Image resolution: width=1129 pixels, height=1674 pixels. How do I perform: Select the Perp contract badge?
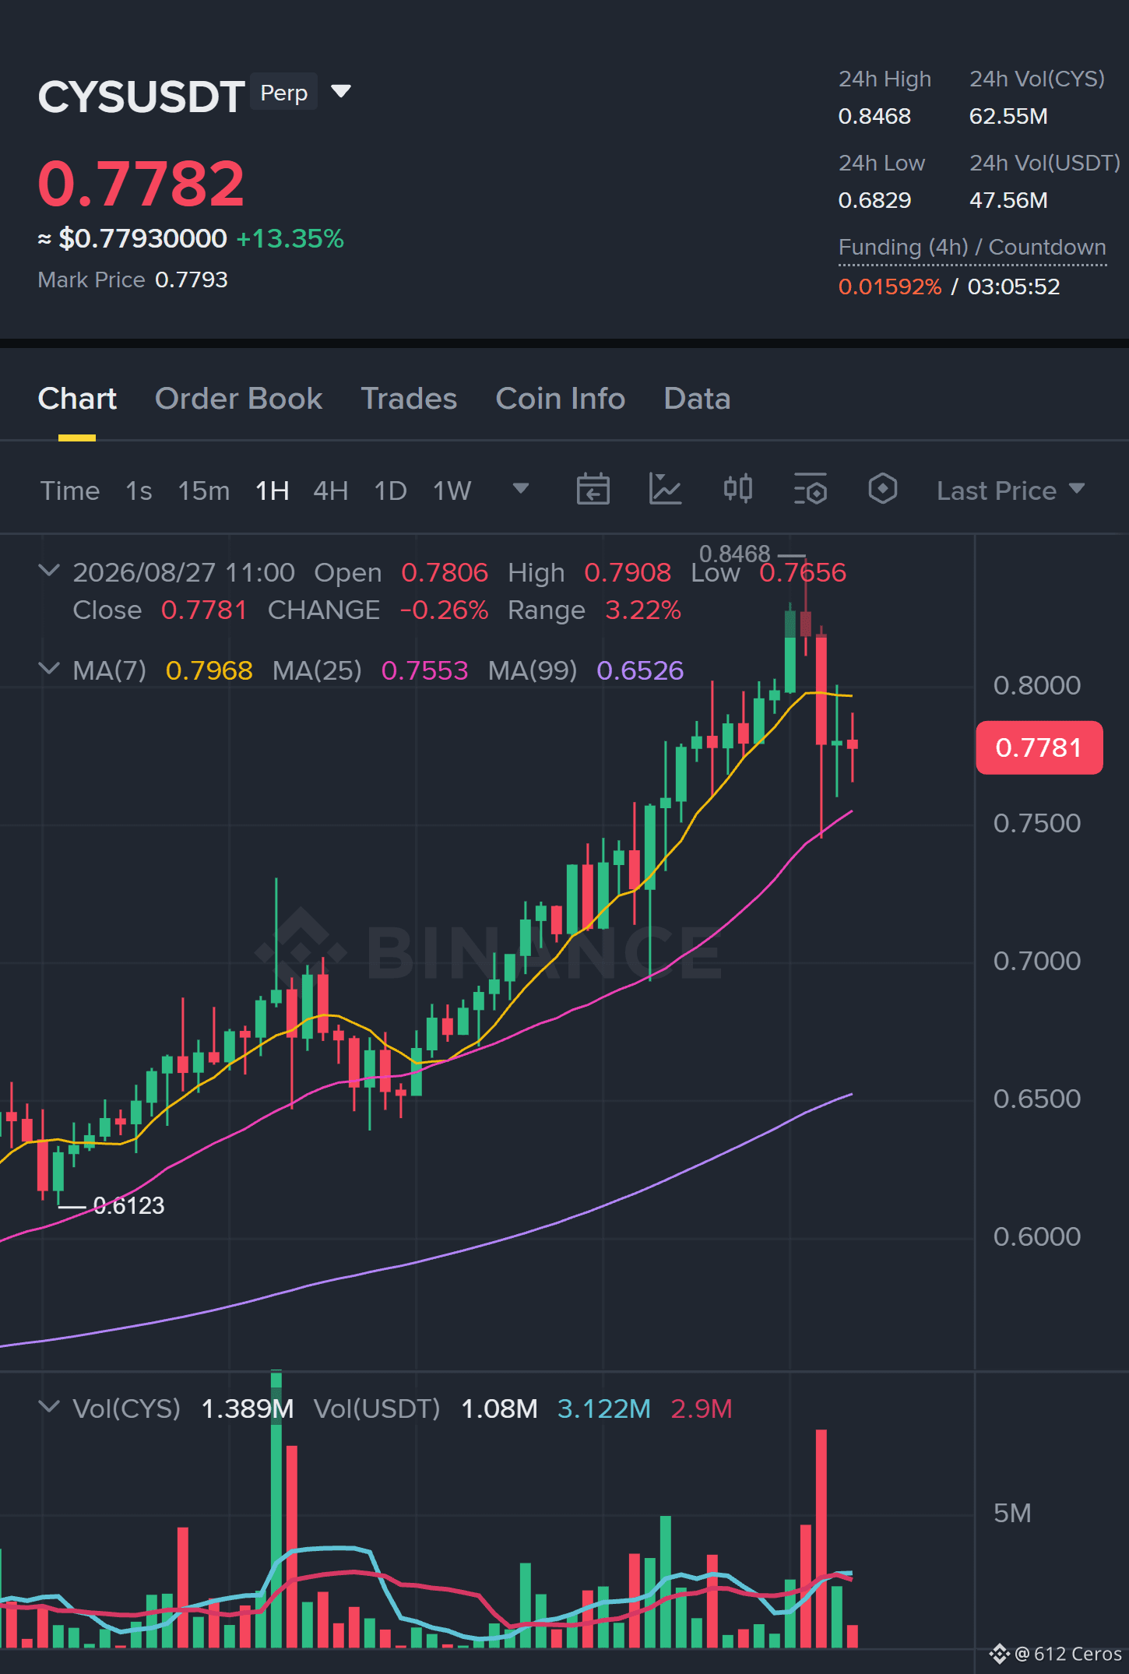tap(284, 93)
